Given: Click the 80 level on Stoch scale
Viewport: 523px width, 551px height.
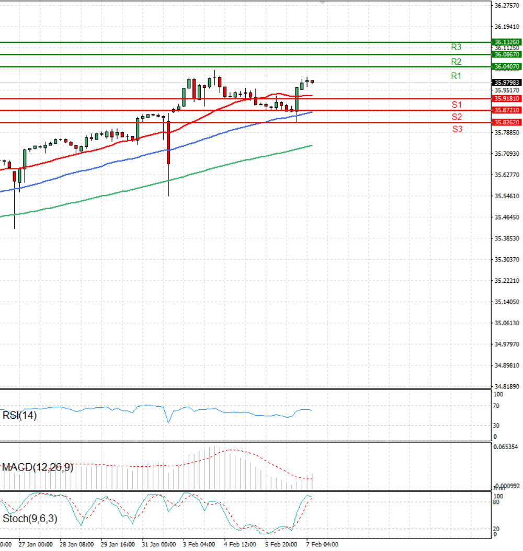Looking at the screenshot, I should coord(496,502).
